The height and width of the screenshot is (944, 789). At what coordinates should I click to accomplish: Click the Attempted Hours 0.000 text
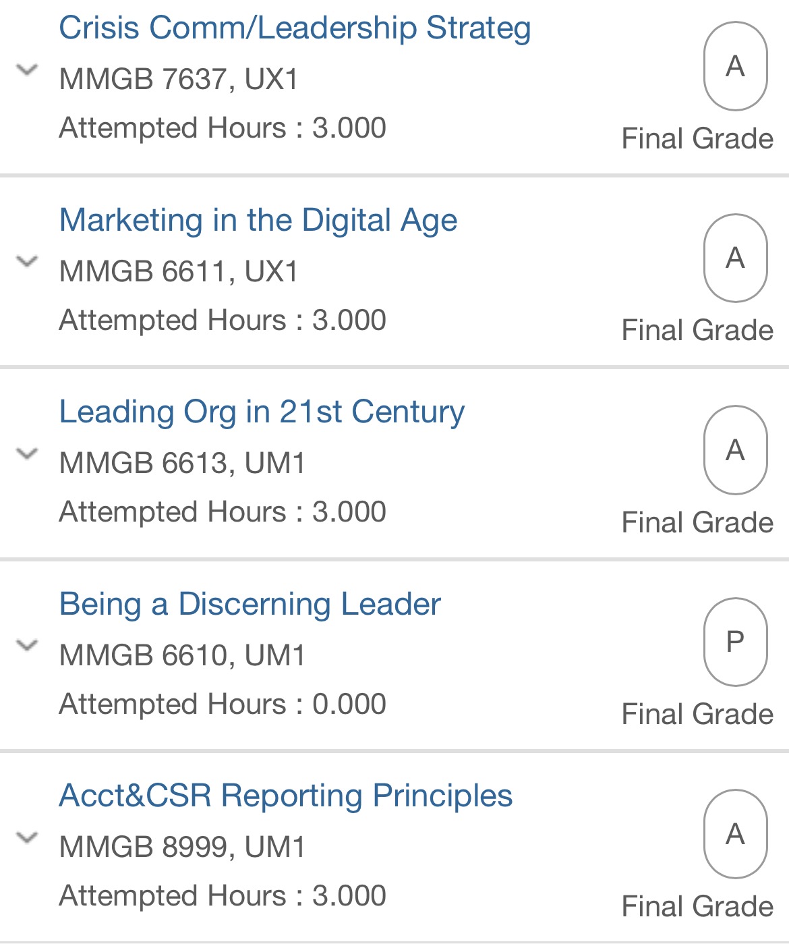click(x=223, y=704)
